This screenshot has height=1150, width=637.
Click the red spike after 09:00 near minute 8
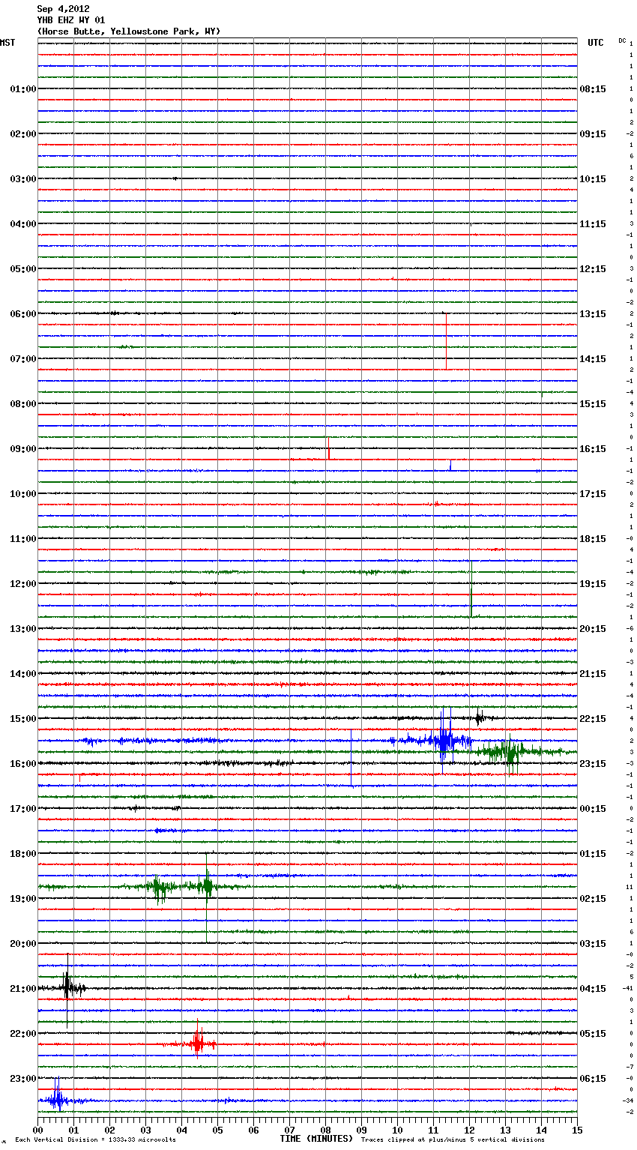[x=328, y=448]
